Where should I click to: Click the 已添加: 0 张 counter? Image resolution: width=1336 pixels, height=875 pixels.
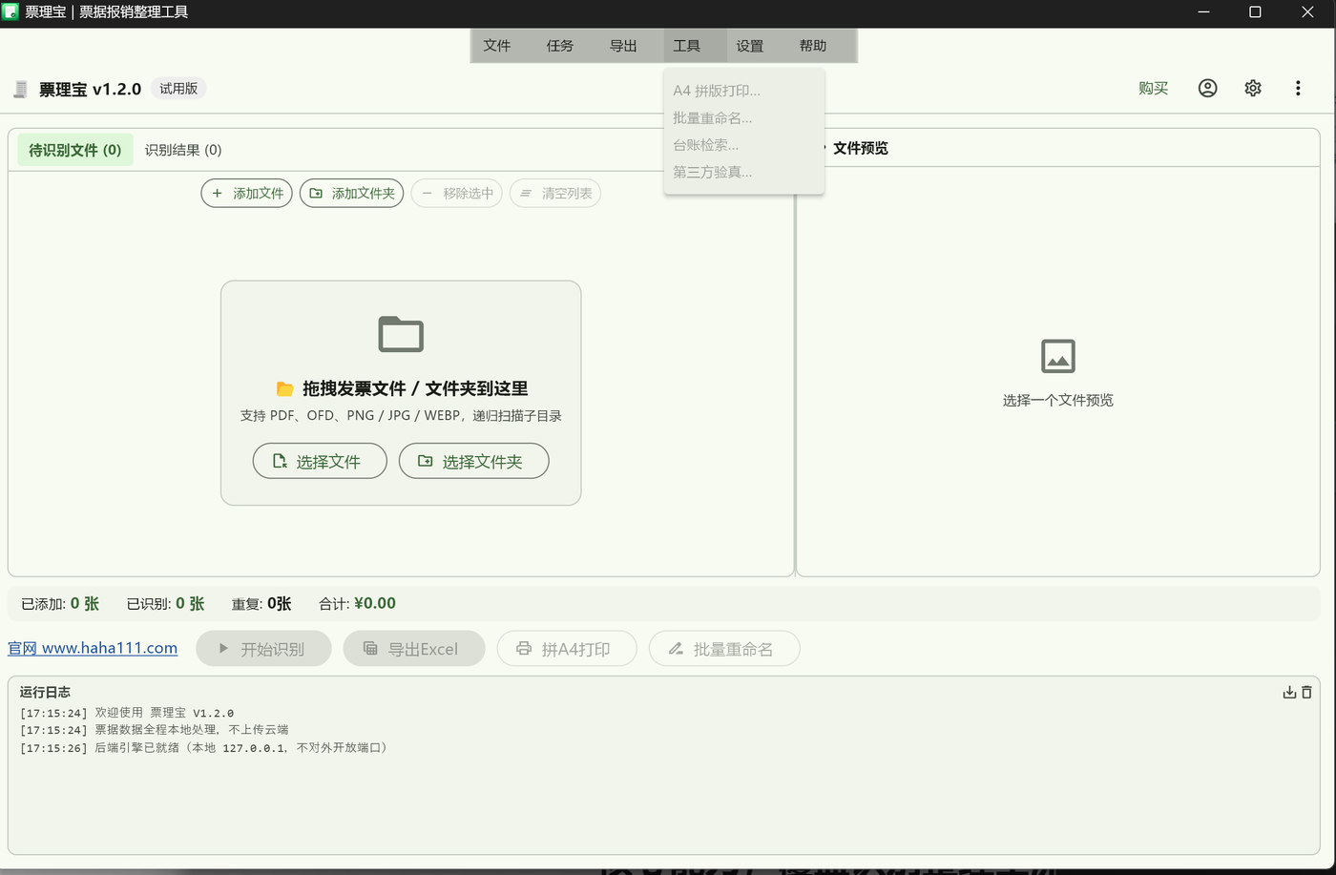point(60,603)
